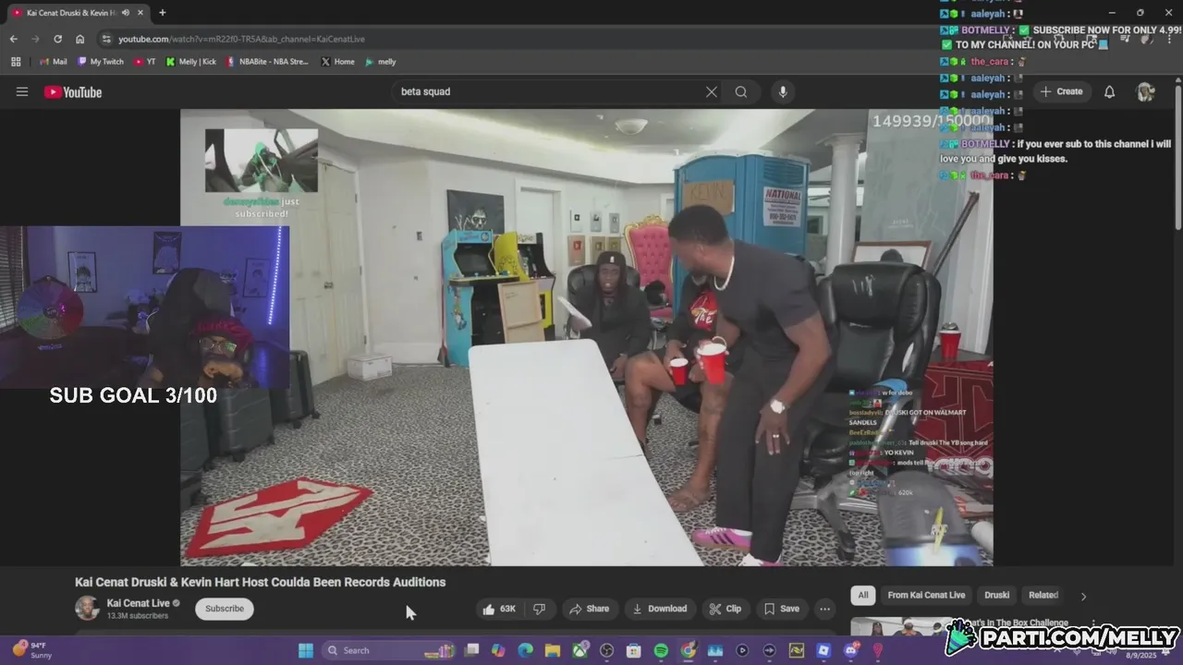This screenshot has height=665, width=1183.
Task: Click the browser home icon
Action: [80, 39]
